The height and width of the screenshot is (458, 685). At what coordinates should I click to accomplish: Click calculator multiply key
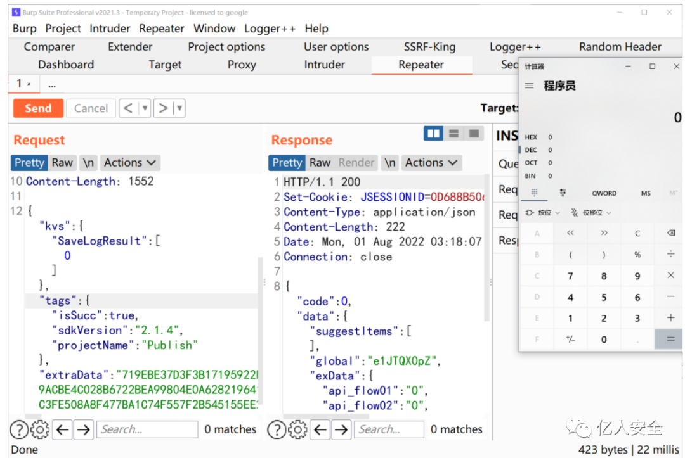[x=671, y=275]
